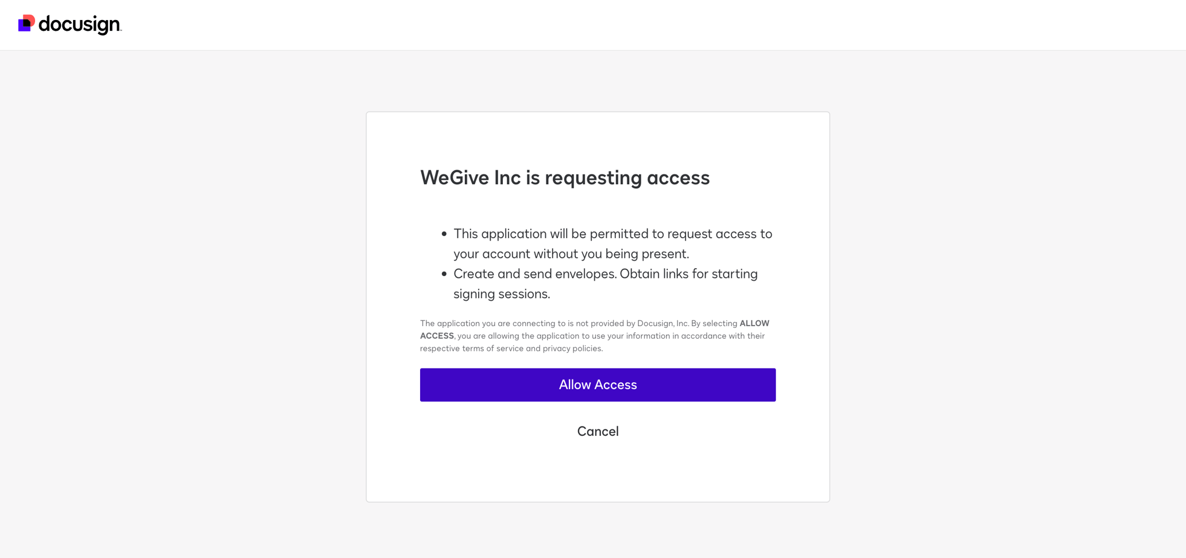Screen dimensions: 1186x558
Task: Click inside the purple Allow Access area
Action: tap(598, 385)
